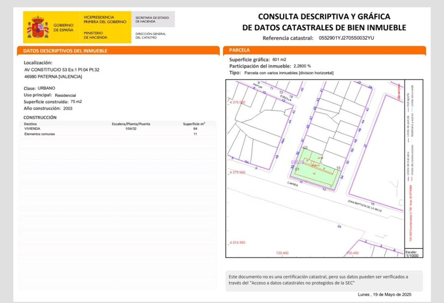The image size is (444, 303).
Task: Click the Superficie m² column header
Action: 194,124
